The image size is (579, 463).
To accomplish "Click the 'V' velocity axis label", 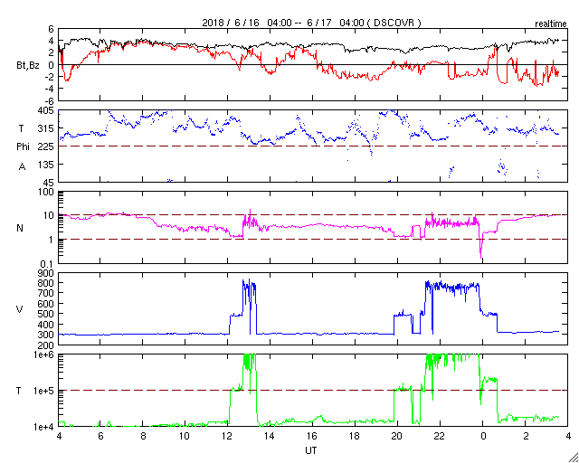I will click(20, 309).
